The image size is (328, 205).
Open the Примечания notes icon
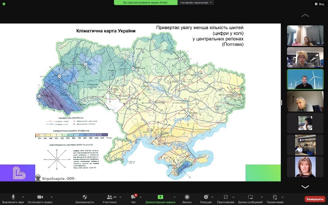pos(275,197)
